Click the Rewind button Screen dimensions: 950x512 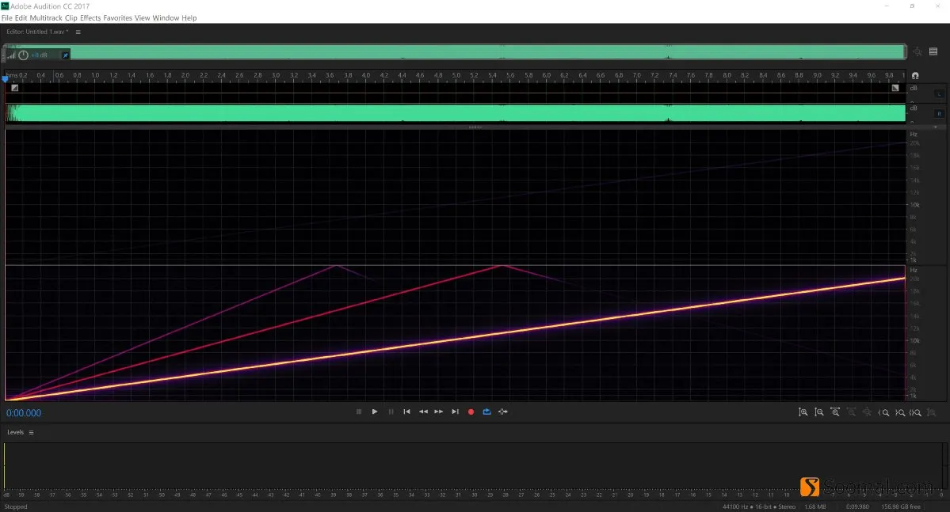coord(423,411)
